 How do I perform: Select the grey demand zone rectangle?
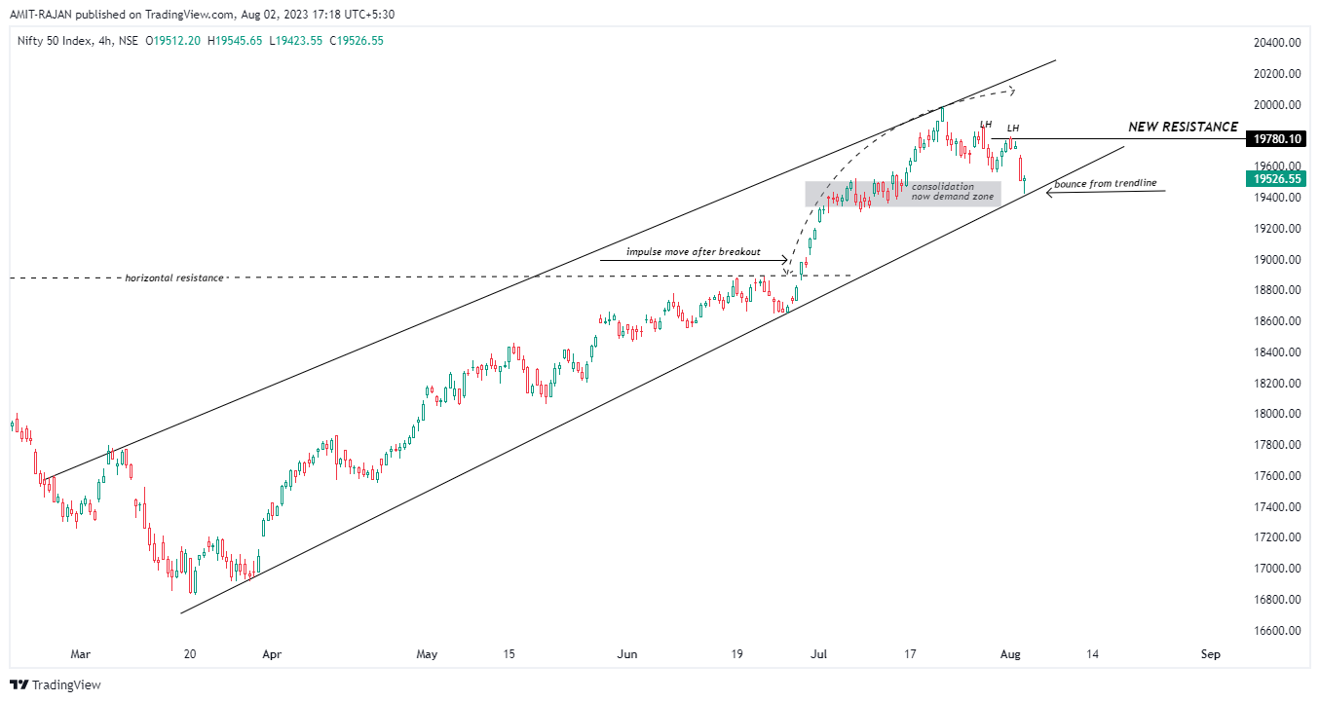point(903,194)
